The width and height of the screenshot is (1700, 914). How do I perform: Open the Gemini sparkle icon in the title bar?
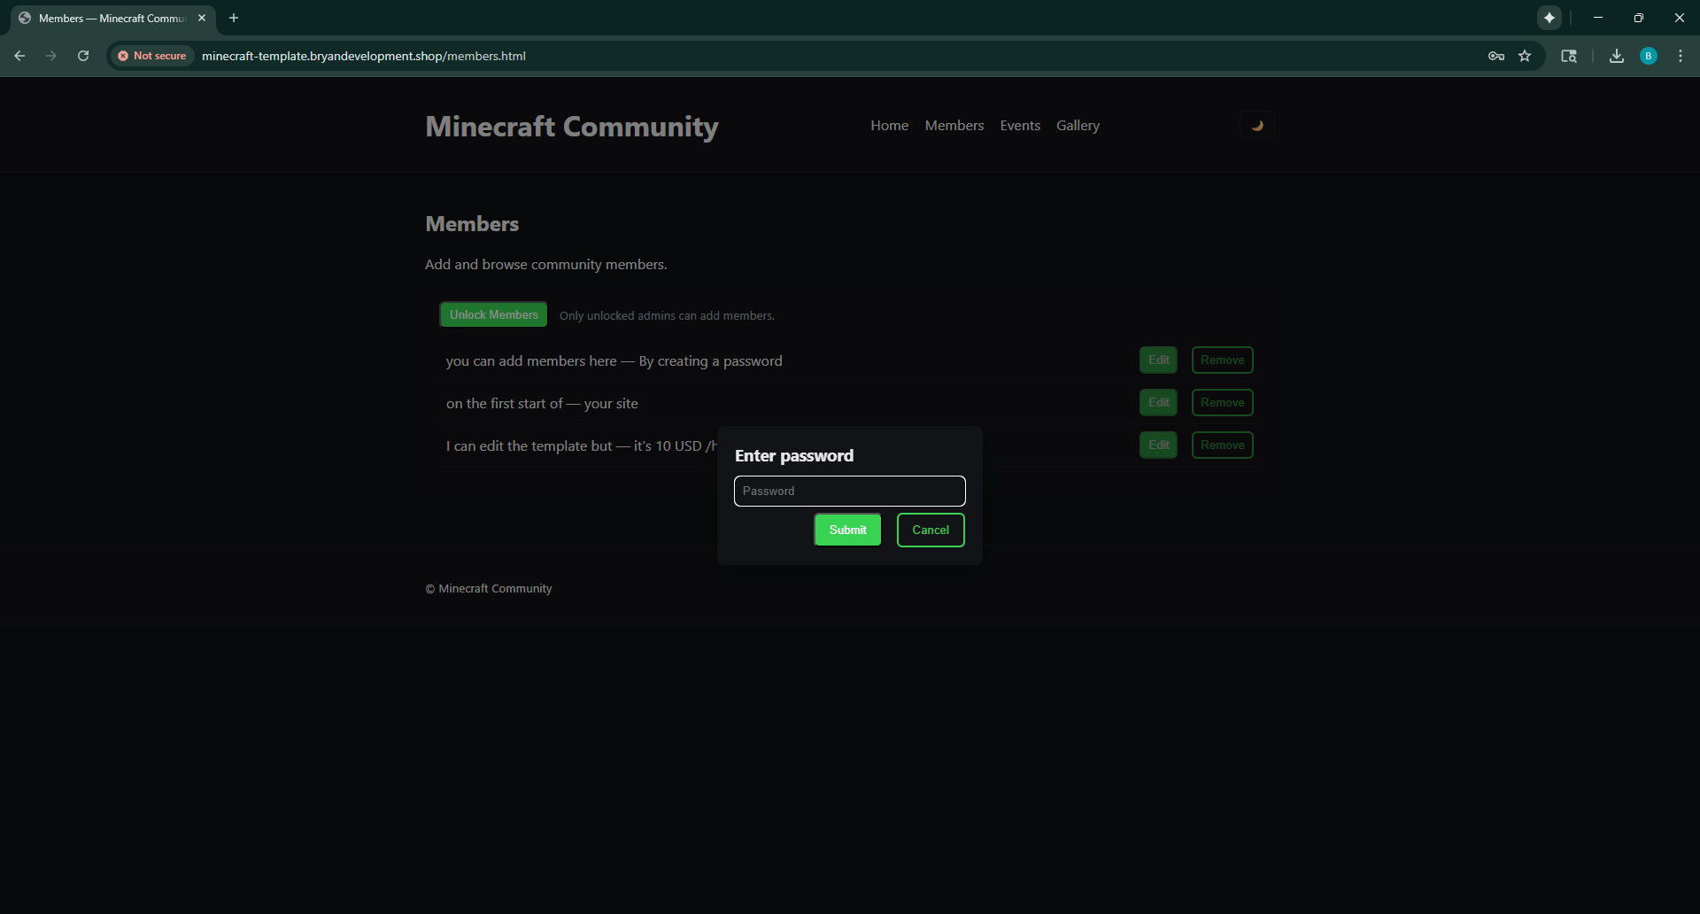pyautogui.click(x=1549, y=18)
